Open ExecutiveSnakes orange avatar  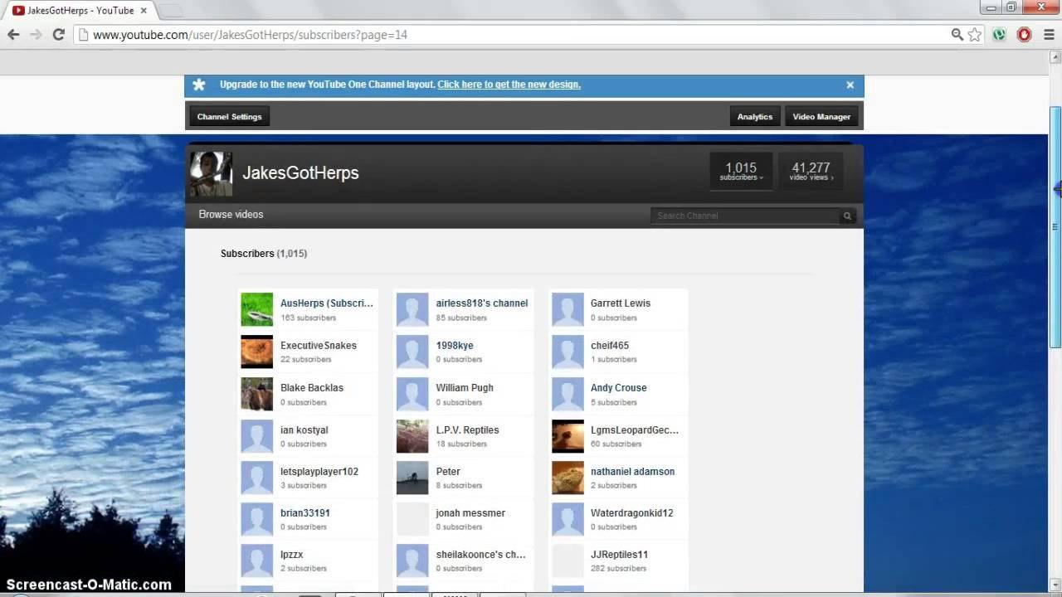click(x=257, y=352)
